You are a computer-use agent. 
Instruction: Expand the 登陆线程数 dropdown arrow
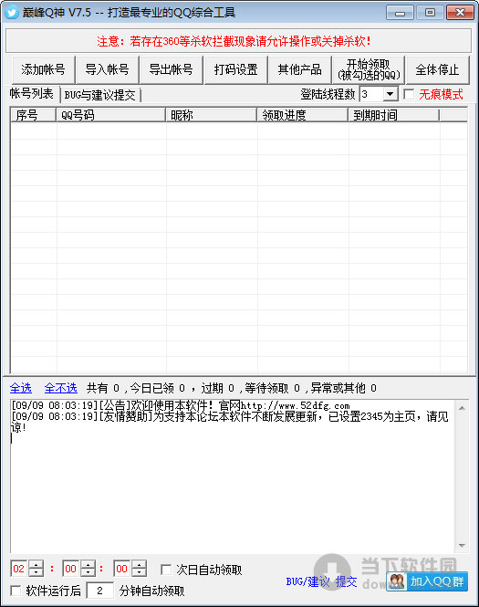pyautogui.click(x=390, y=94)
